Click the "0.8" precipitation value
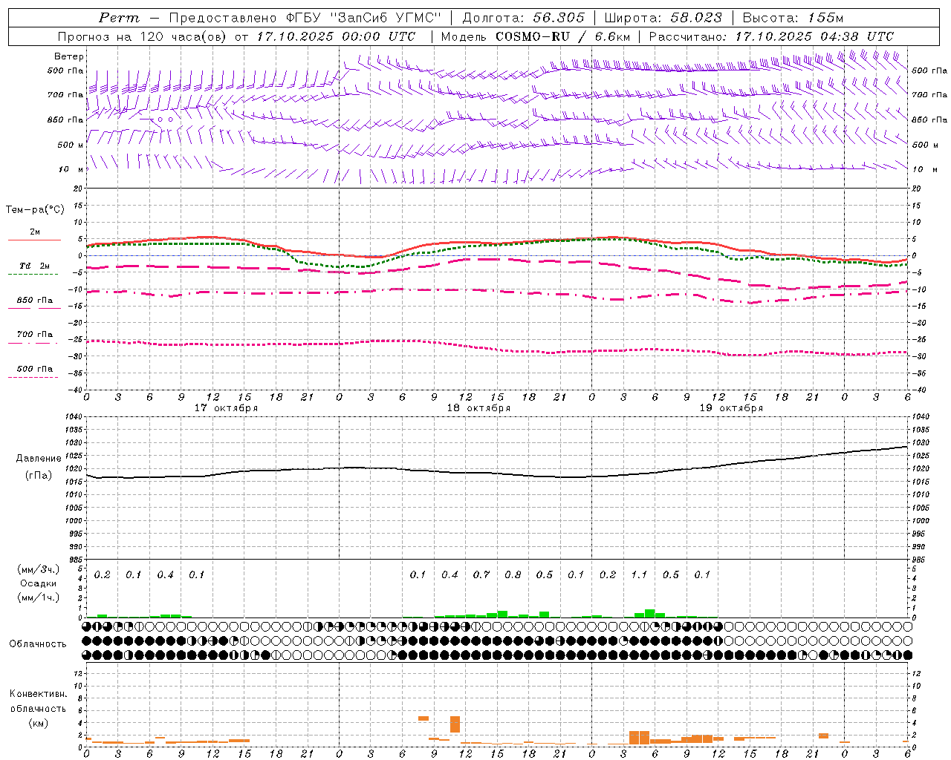 click(513, 574)
